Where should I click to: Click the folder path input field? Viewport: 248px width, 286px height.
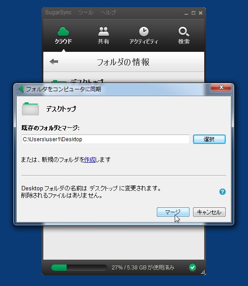pyautogui.click(x=105, y=139)
